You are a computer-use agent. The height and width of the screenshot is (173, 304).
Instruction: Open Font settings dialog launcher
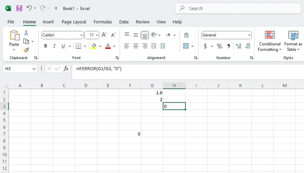(x=117, y=58)
